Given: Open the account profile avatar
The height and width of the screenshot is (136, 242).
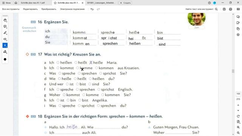Looking at the screenshot, I should tap(214, 3).
